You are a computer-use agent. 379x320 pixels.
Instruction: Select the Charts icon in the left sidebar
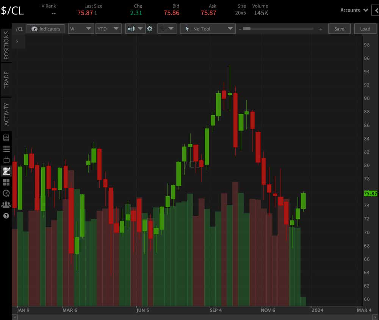click(6, 171)
